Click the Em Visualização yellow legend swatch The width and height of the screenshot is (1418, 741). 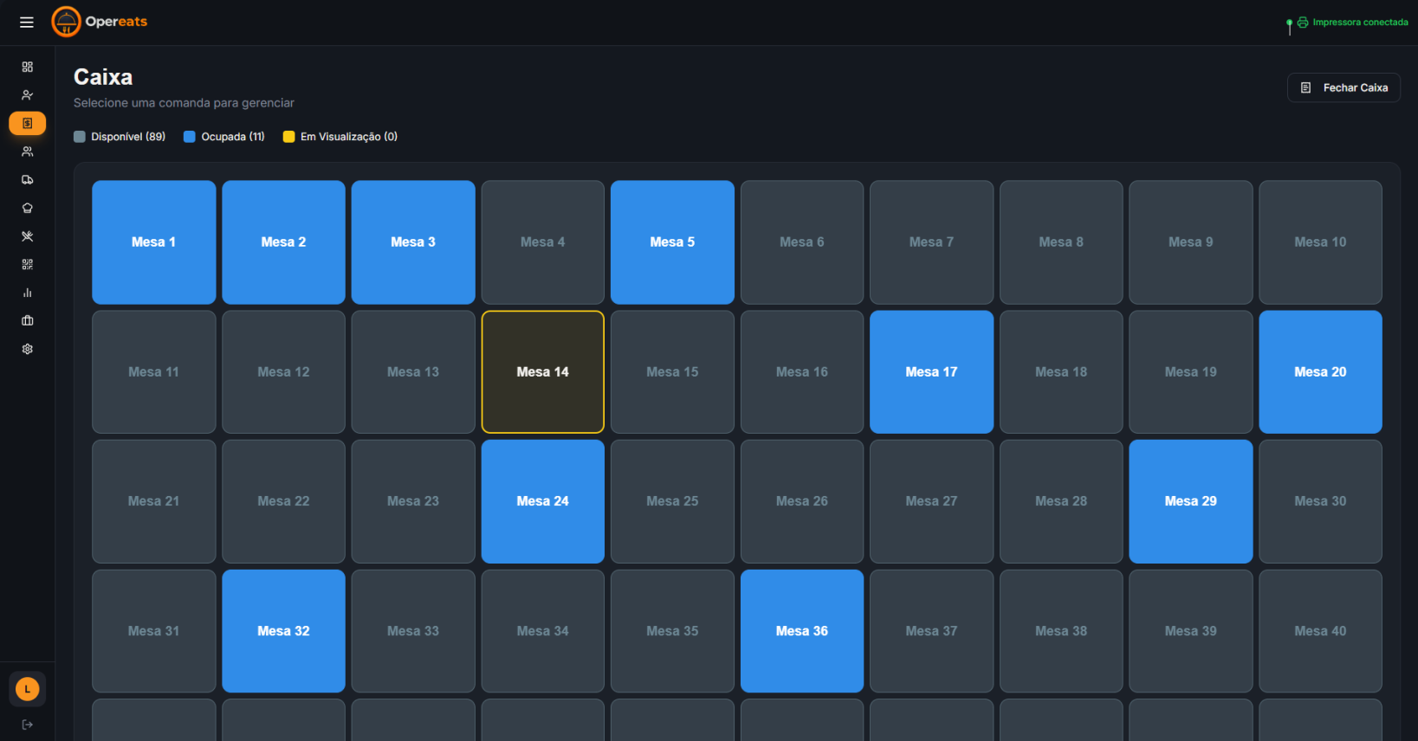[x=289, y=137]
